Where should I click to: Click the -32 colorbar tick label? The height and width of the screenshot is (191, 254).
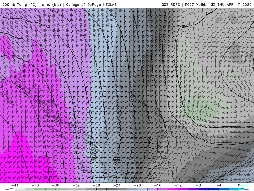coord(76,185)
